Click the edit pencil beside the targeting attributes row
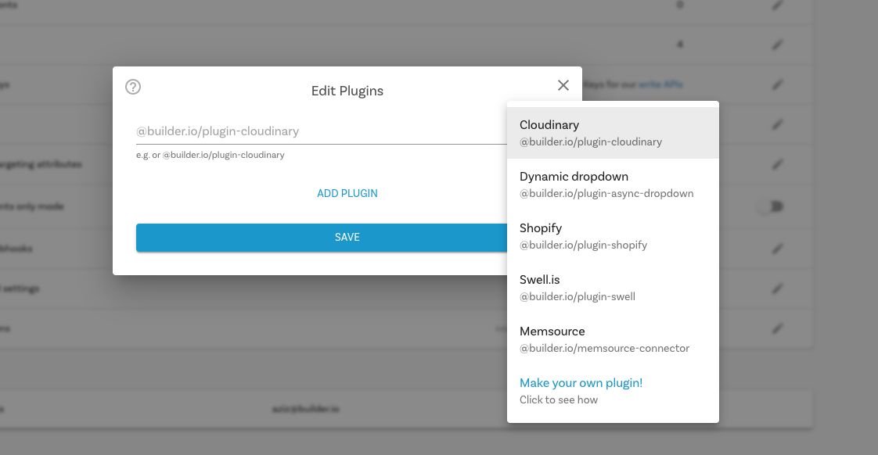Screen dimensions: 878x455 pyautogui.click(x=777, y=164)
